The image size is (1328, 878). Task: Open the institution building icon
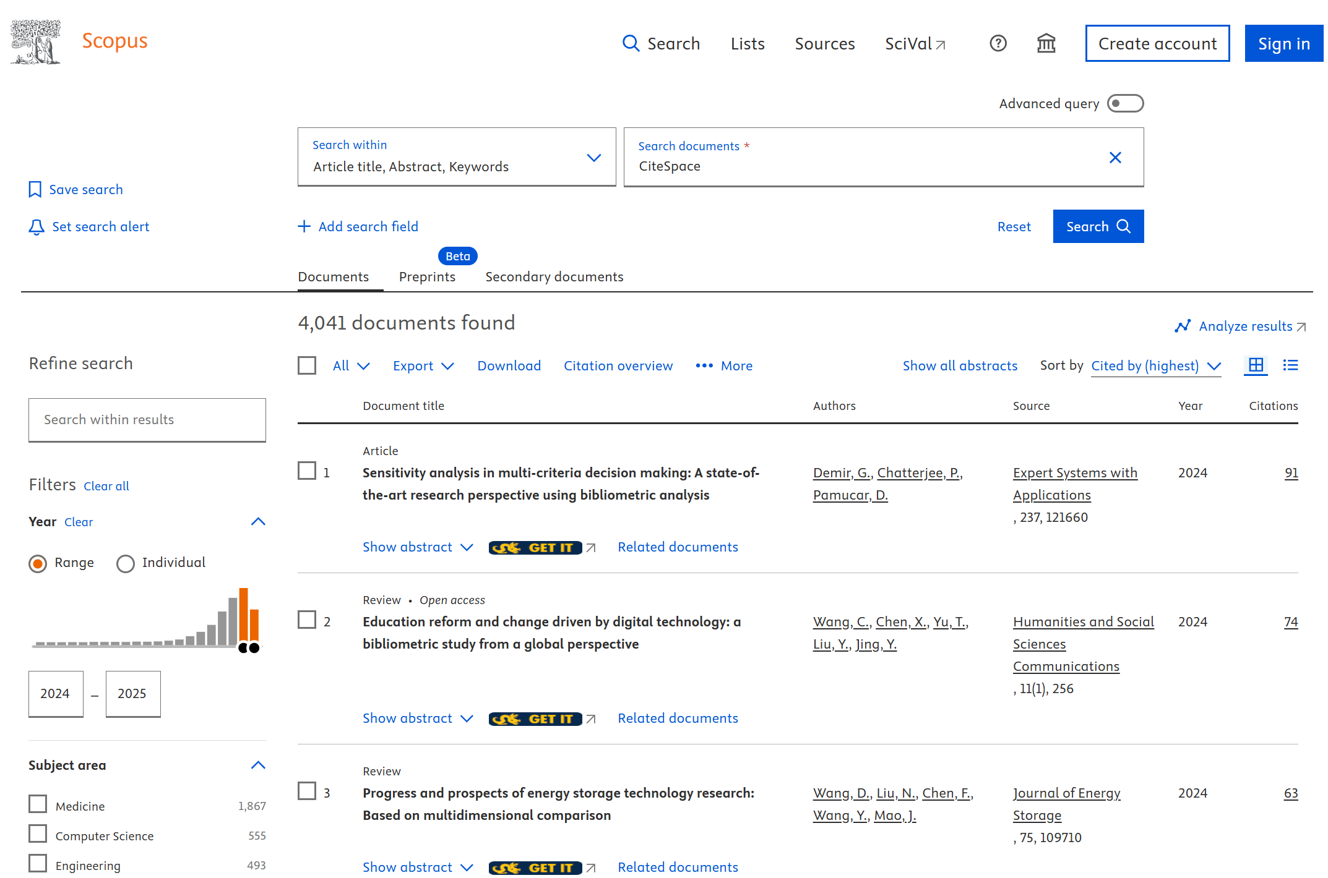[1046, 43]
